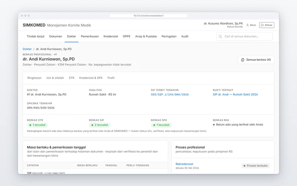Click the 'Proses profesional' heading
This screenshot has height=186, width=297.
(x=190, y=147)
